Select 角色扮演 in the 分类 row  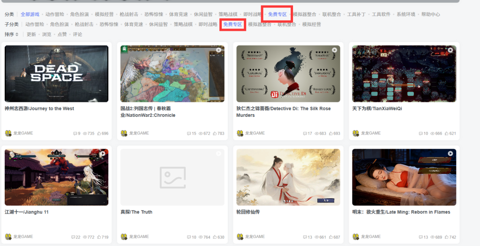click(x=80, y=14)
